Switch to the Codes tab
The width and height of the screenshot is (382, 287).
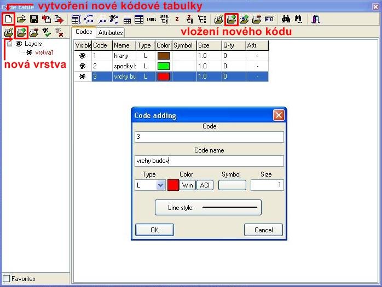(x=84, y=32)
